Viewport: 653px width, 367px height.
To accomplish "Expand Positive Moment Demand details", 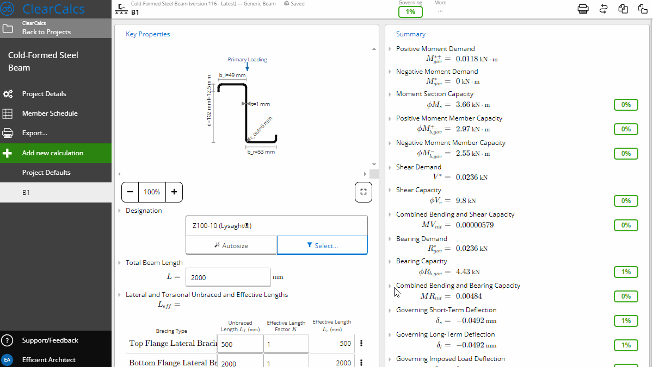I will coord(390,49).
